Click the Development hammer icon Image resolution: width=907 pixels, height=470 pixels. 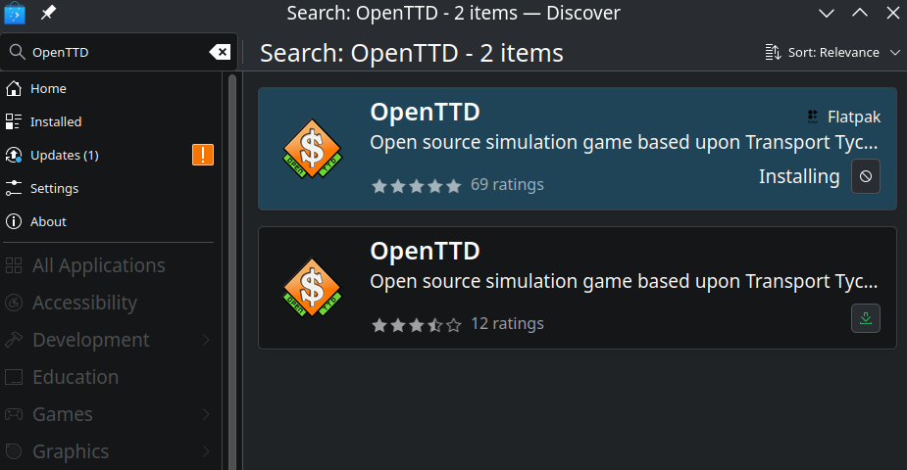coord(14,340)
